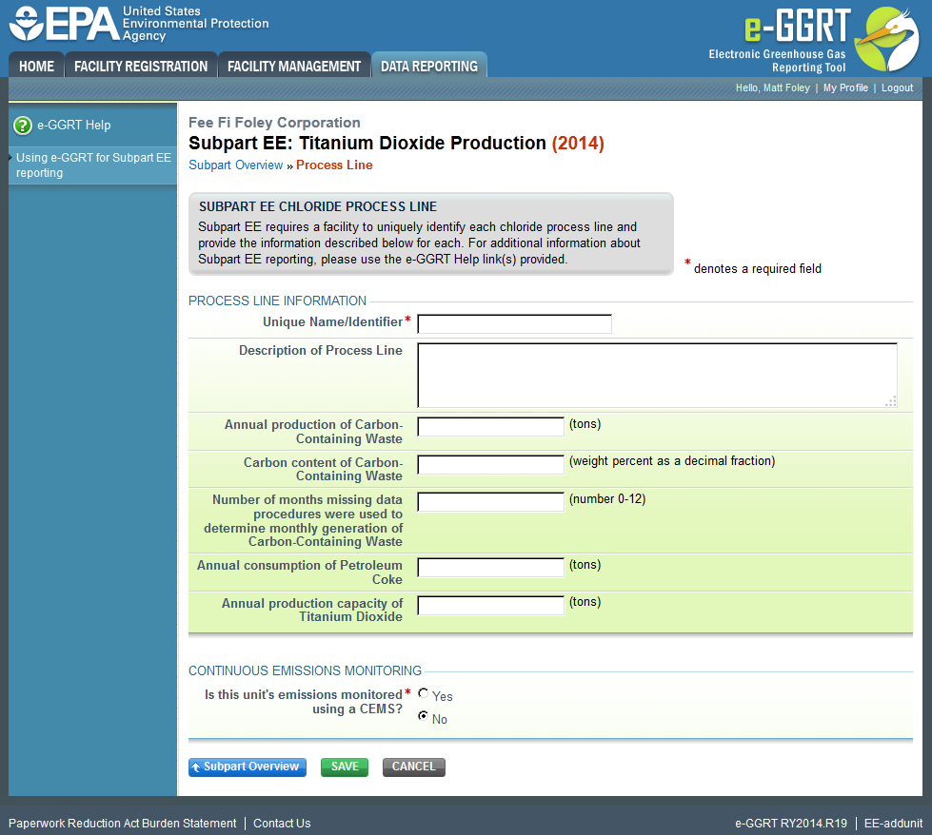
Task: Focus the Unique Name/Identifier field
Action: [x=514, y=323]
